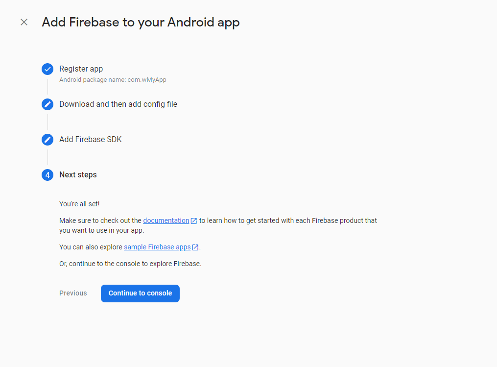Close the Add Firebase setup dialog

click(24, 22)
